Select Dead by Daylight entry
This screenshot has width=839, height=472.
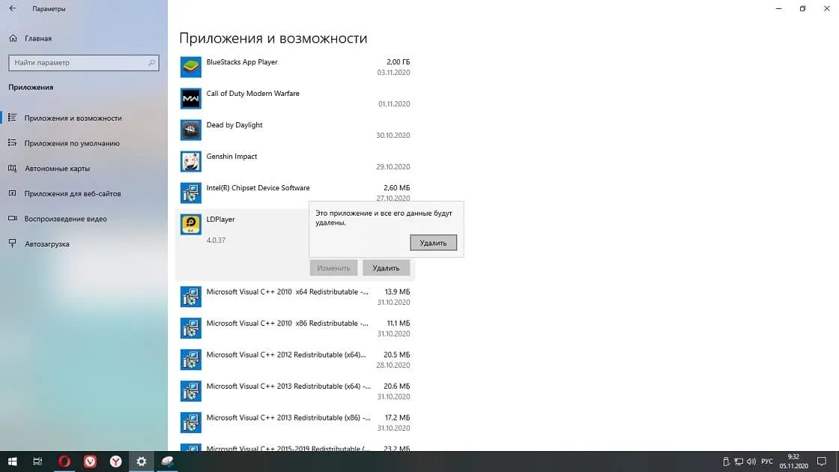[x=295, y=130]
